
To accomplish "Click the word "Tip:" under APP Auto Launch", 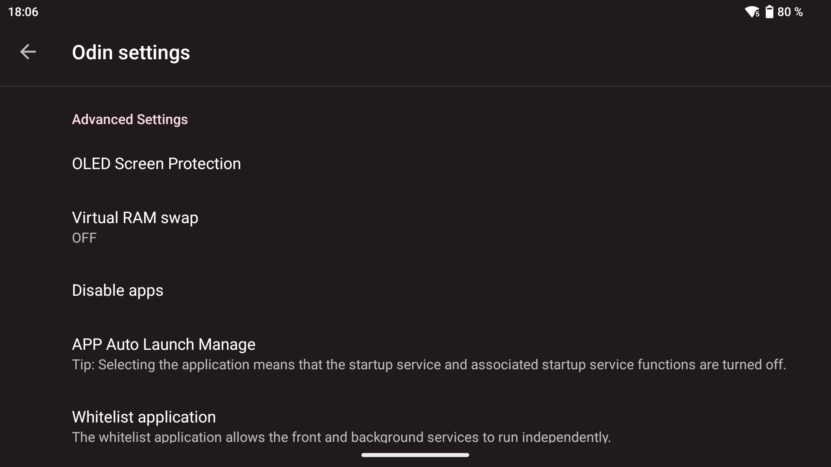I will pos(83,365).
